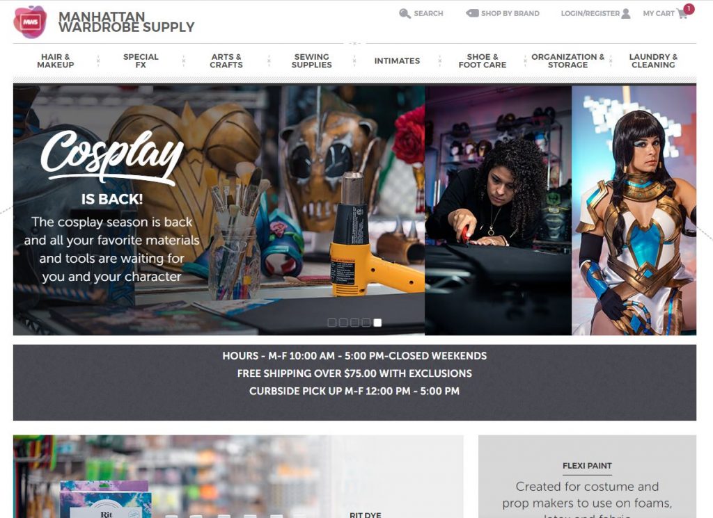
Task: Click the login user profile icon
Action: pos(626,14)
